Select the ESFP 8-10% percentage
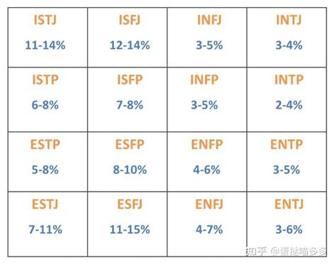Viewport: 336px width, 265px height. pyautogui.click(x=130, y=170)
